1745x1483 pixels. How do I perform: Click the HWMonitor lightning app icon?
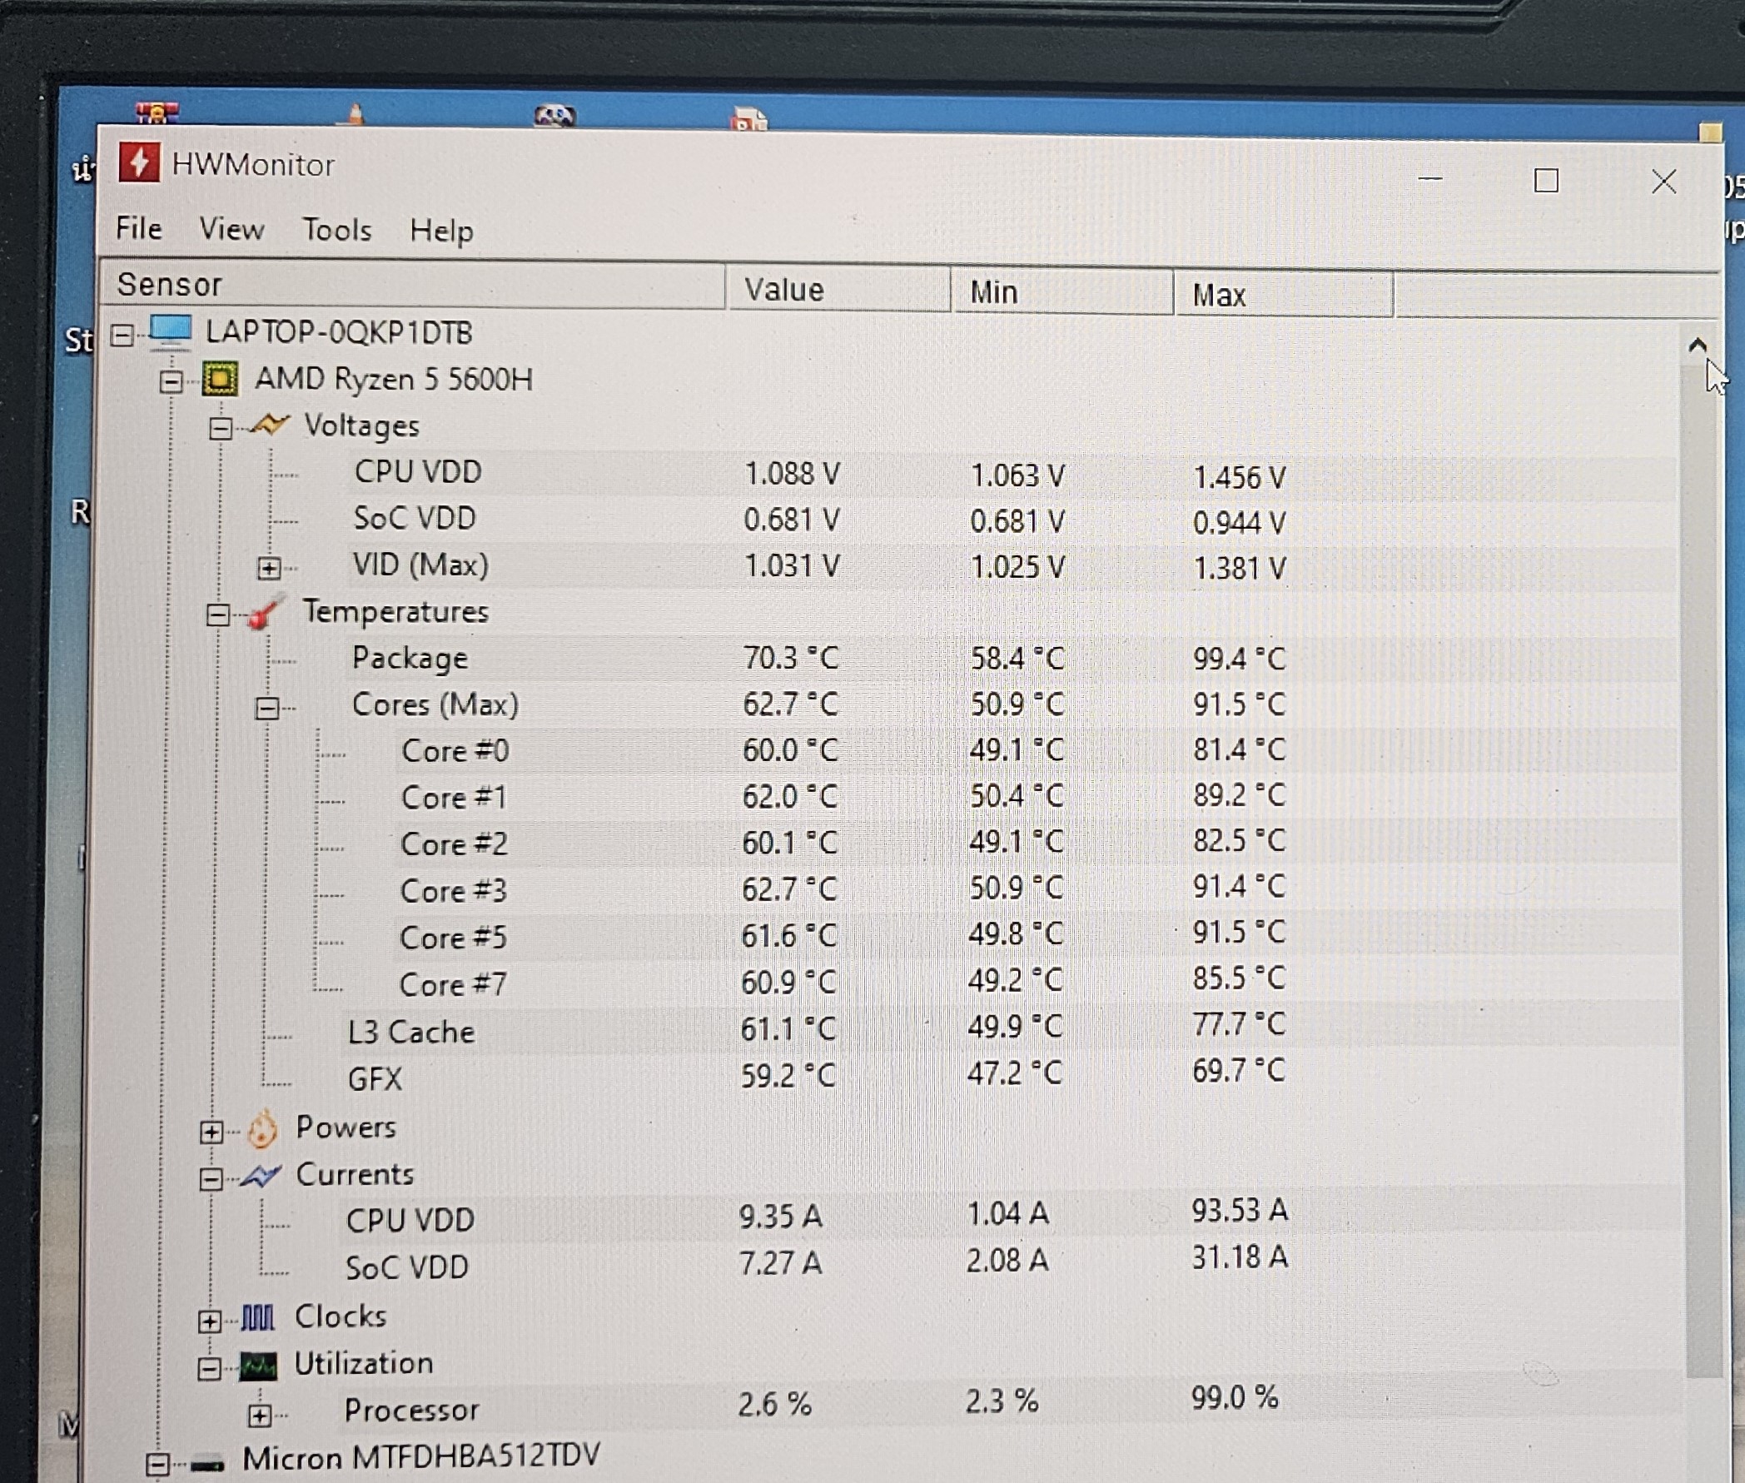tap(140, 162)
